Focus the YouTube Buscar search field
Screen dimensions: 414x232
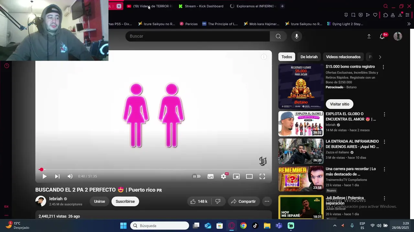[198, 36]
